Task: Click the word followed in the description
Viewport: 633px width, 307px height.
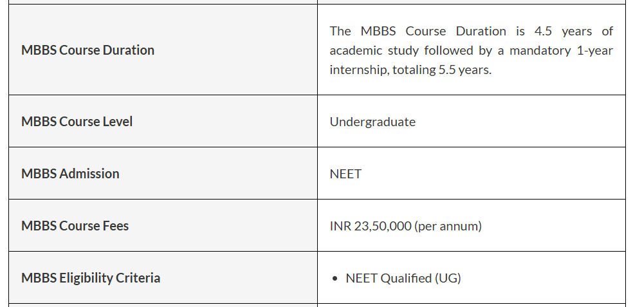Action: [x=442, y=50]
